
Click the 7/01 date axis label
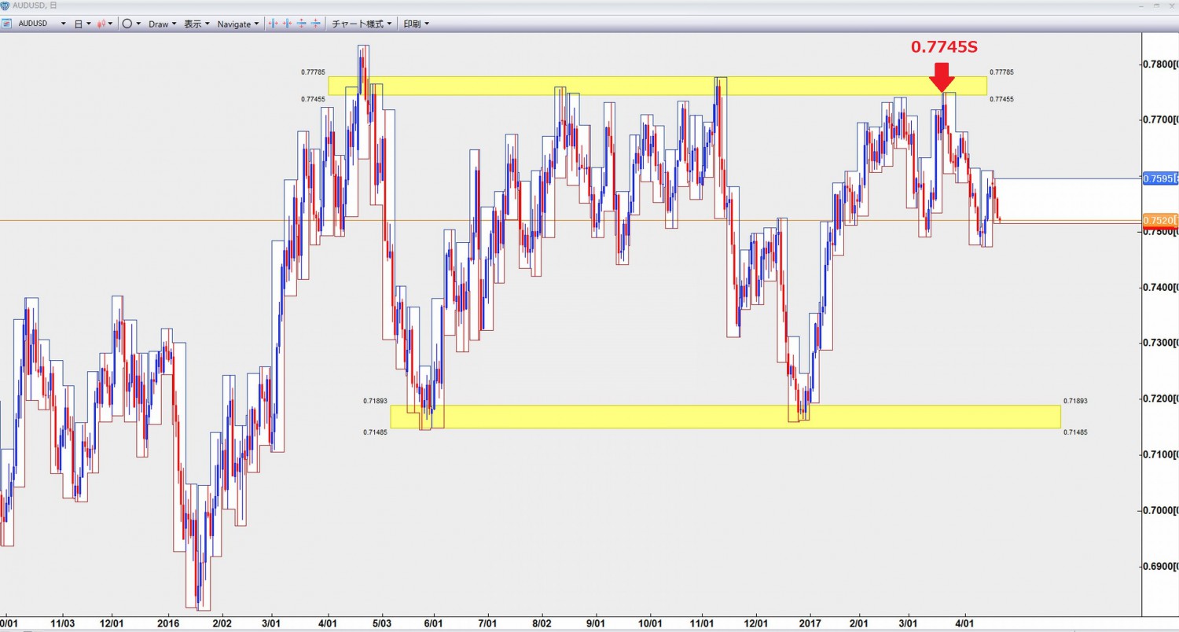tap(487, 622)
